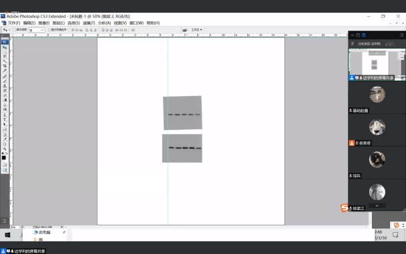Open the 文件(F) menu
The width and height of the screenshot is (406, 254).
[14, 23]
